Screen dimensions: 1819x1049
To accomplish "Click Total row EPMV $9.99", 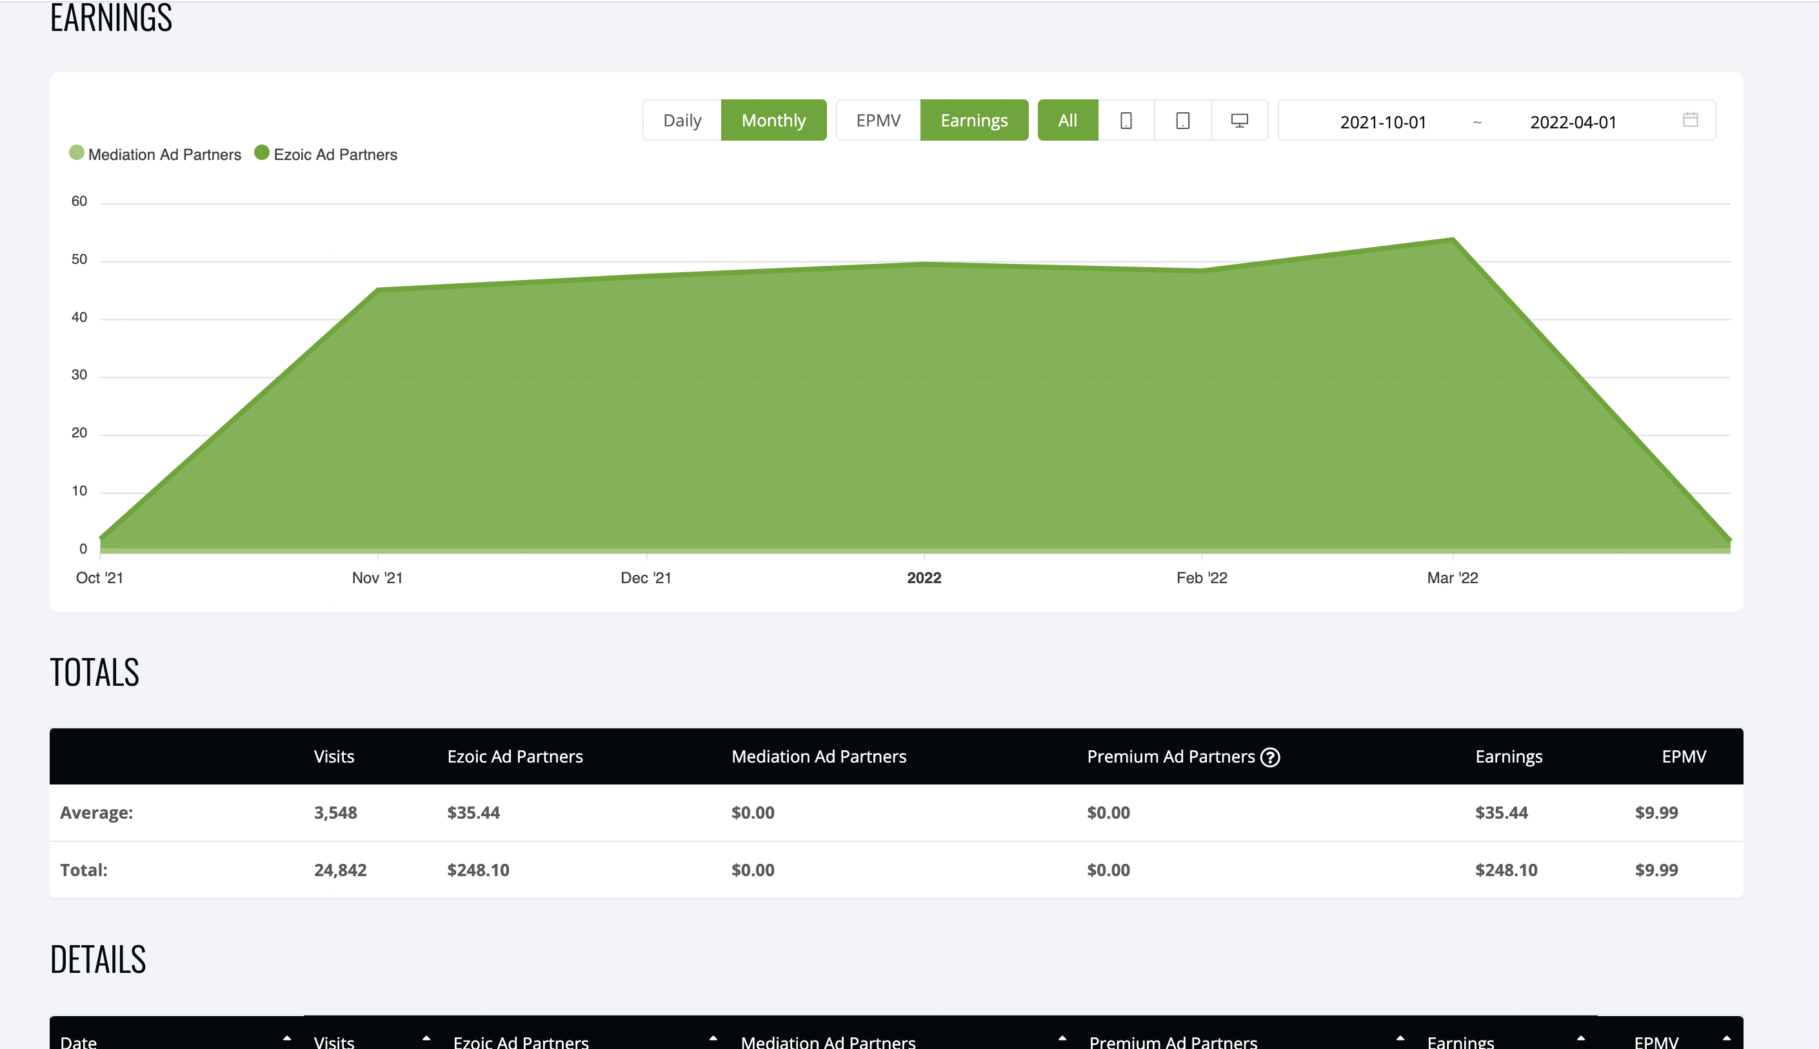I will point(1656,870).
